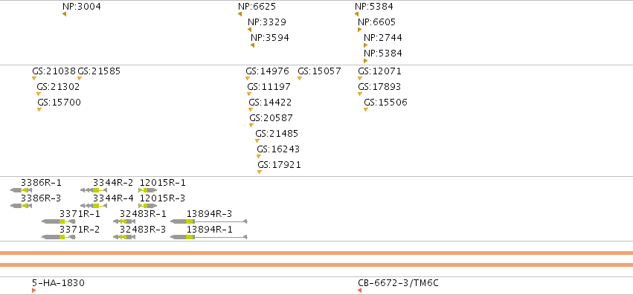Screen dimensions: 633x295
Task: Select the GS:17921 insertion marker
Action: (x=260, y=172)
